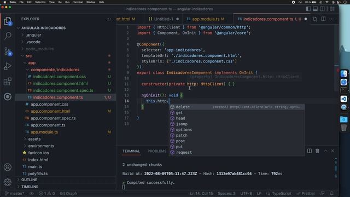This screenshot has width=350, height=197.
Task: Open Trash in the dock
Action: [x=344, y=128]
